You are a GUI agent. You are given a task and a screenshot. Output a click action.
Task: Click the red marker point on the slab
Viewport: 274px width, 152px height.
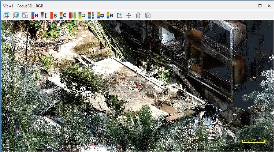138,86
